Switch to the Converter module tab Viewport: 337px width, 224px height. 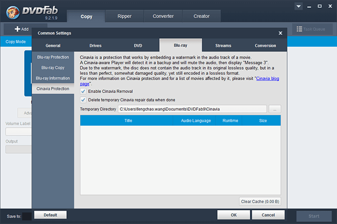163,16
